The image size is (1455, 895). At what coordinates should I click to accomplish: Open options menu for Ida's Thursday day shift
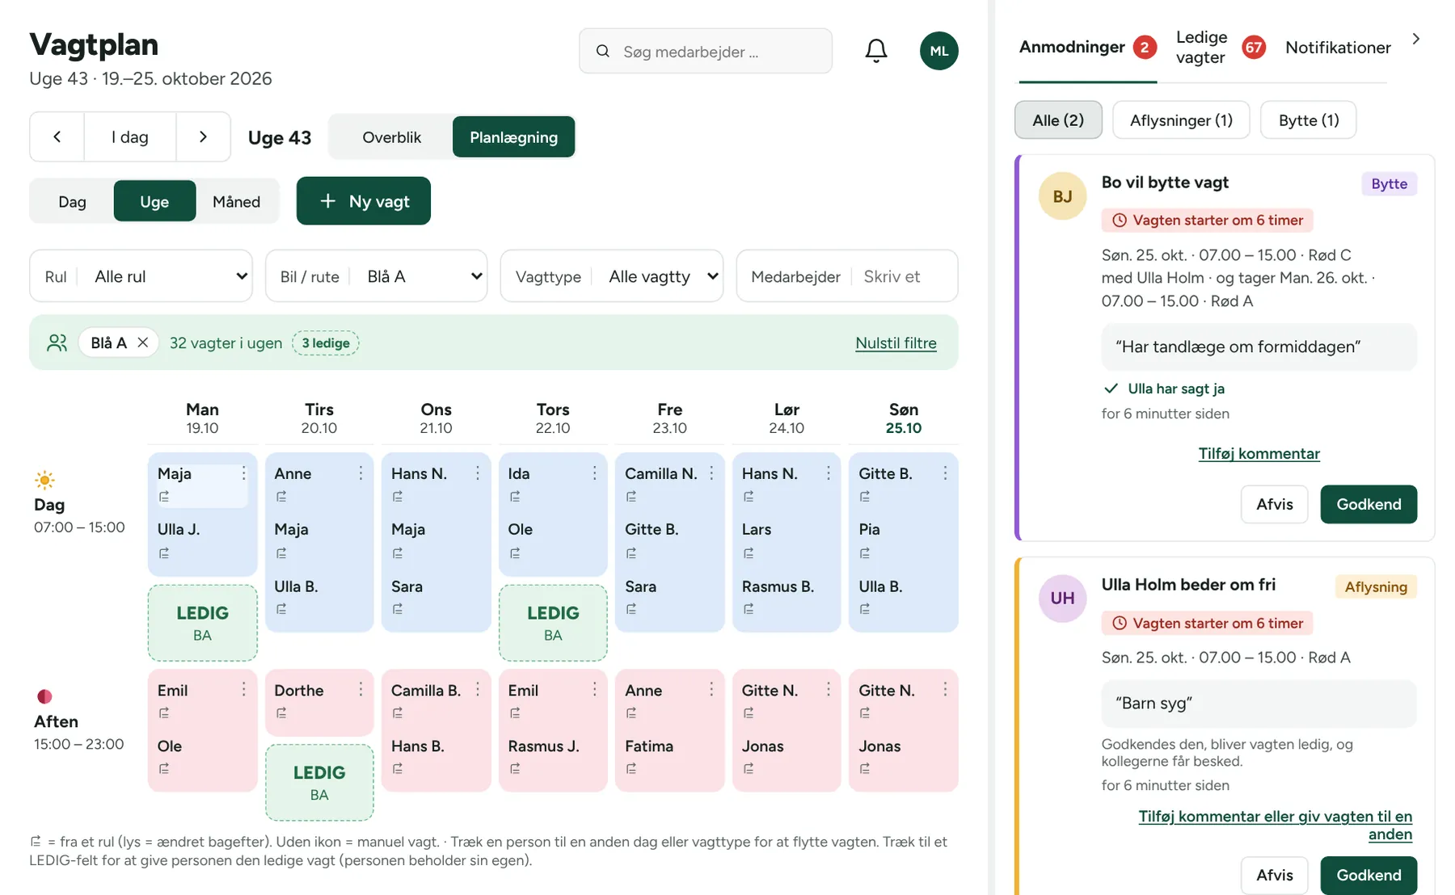(x=594, y=473)
